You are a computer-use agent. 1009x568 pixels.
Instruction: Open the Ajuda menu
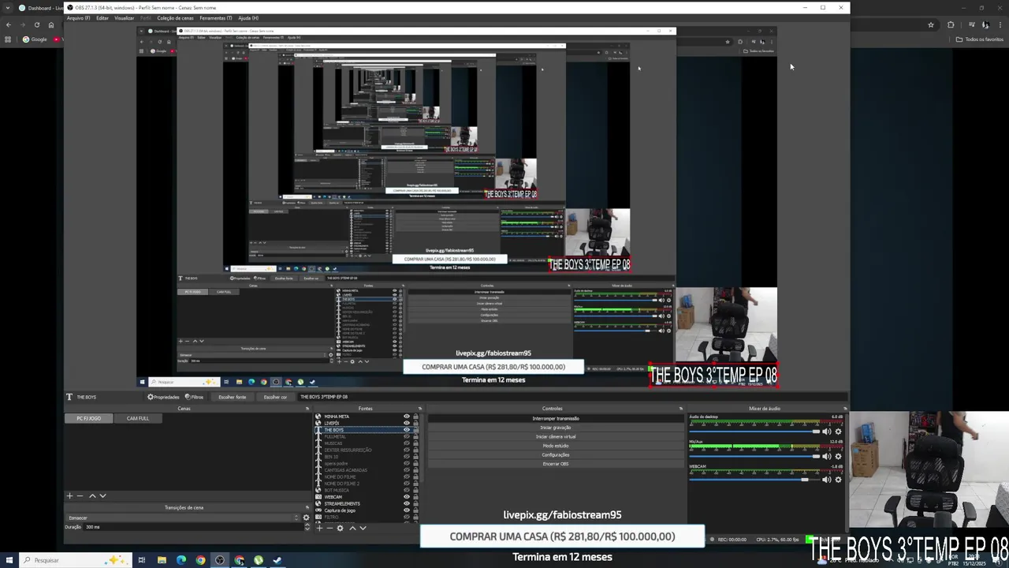248,18
